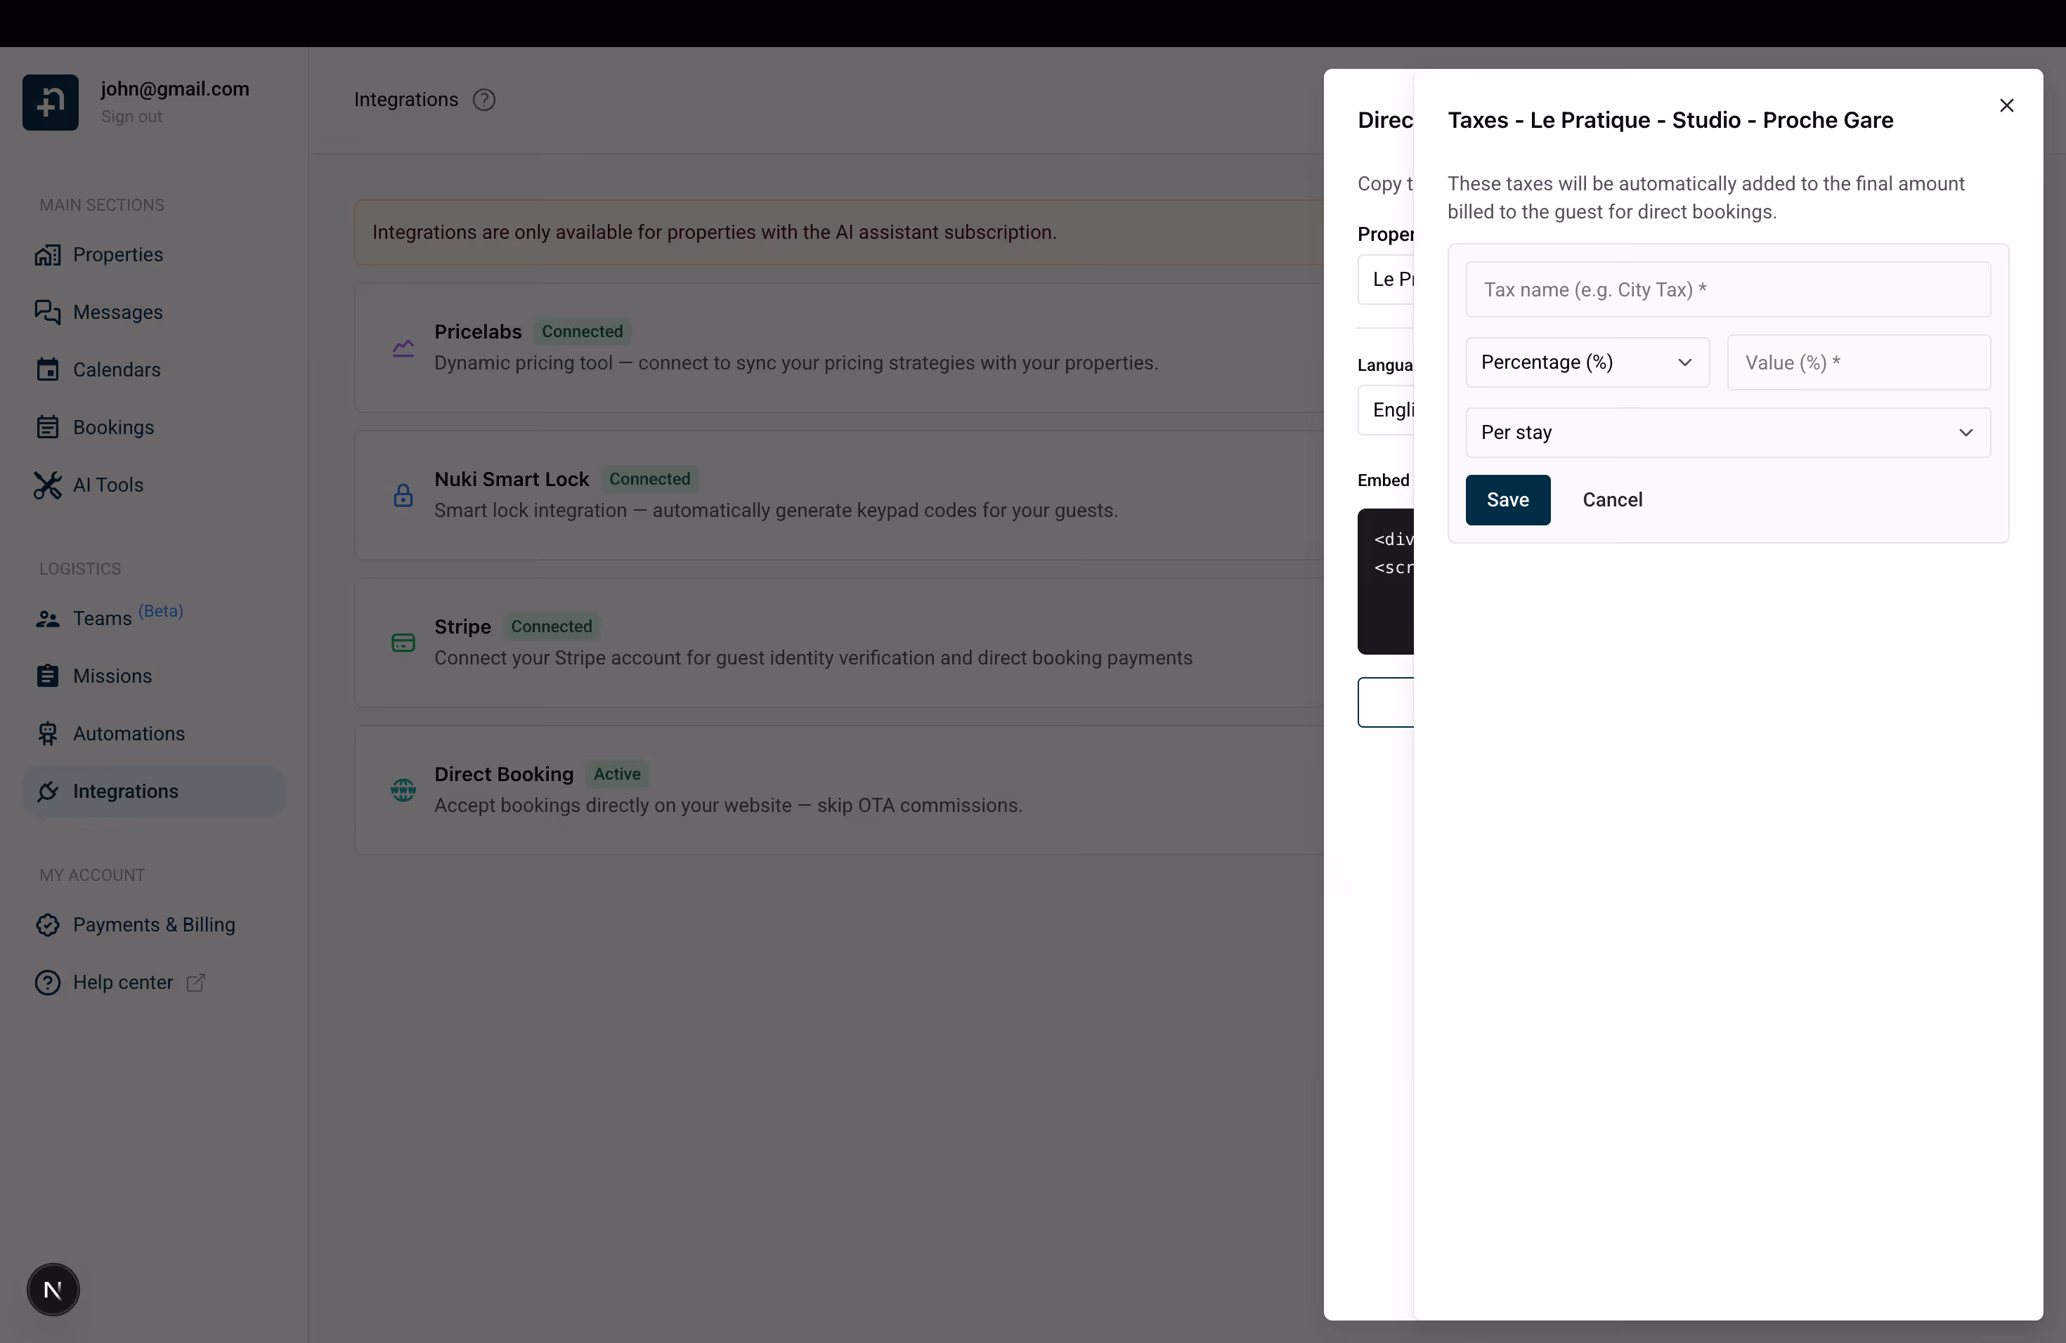Cancel the tax dialog
The height and width of the screenshot is (1343, 2066).
click(x=1612, y=499)
